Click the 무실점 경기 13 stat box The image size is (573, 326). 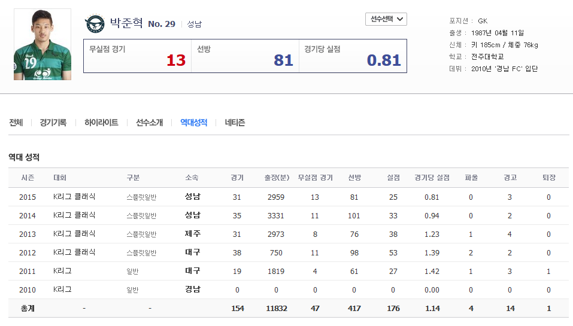137,56
